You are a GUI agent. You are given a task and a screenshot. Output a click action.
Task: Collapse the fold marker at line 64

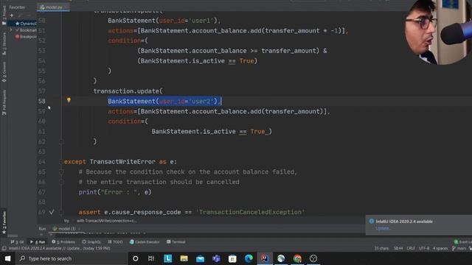coord(61,162)
